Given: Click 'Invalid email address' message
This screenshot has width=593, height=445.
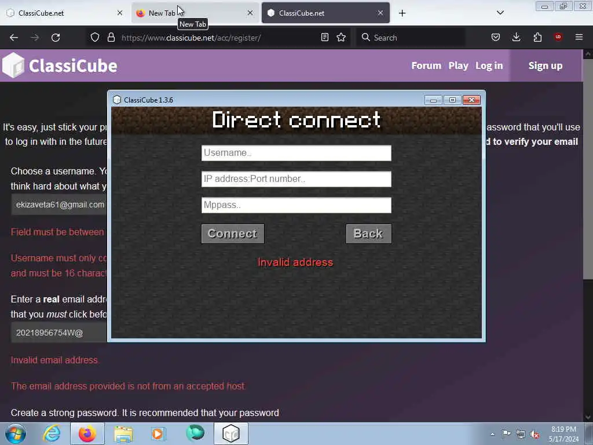Looking at the screenshot, I should (55, 360).
